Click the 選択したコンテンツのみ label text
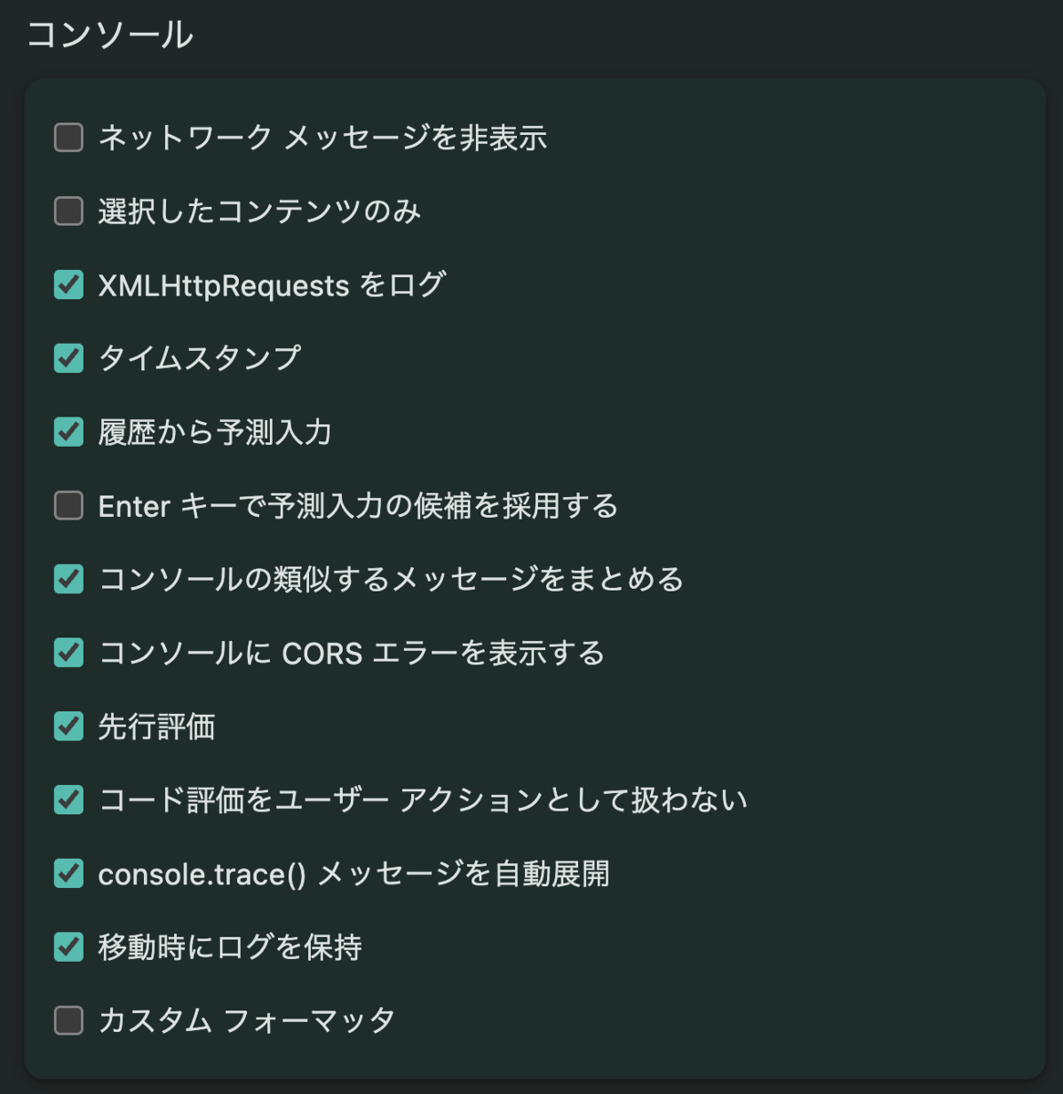The image size is (1063, 1094). coord(260,212)
